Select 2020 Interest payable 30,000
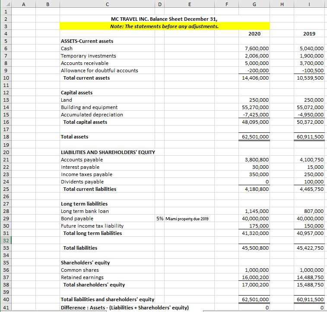Screen dimensions: 327x312 [254, 167]
